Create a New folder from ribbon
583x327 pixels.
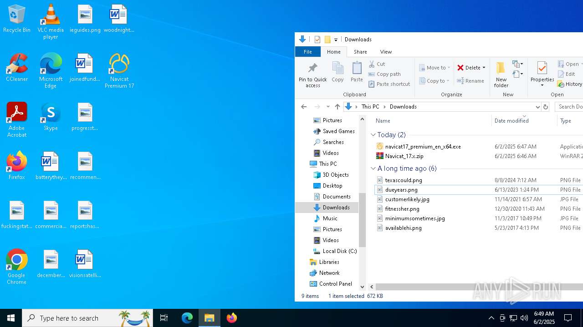pyautogui.click(x=501, y=75)
